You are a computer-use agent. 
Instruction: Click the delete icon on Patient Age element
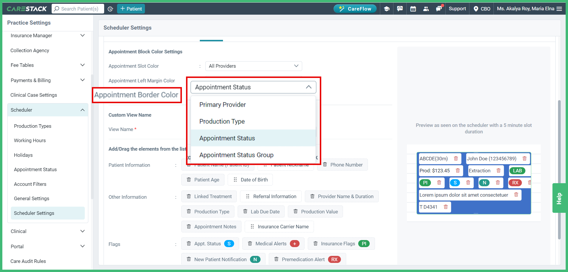pos(189,180)
